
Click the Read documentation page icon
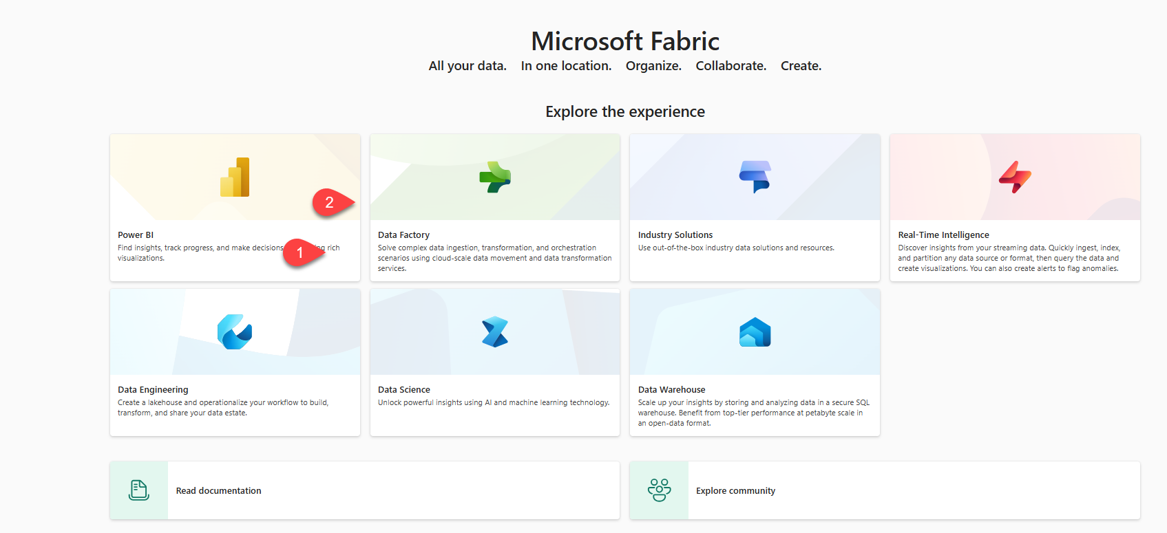[x=139, y=490]
